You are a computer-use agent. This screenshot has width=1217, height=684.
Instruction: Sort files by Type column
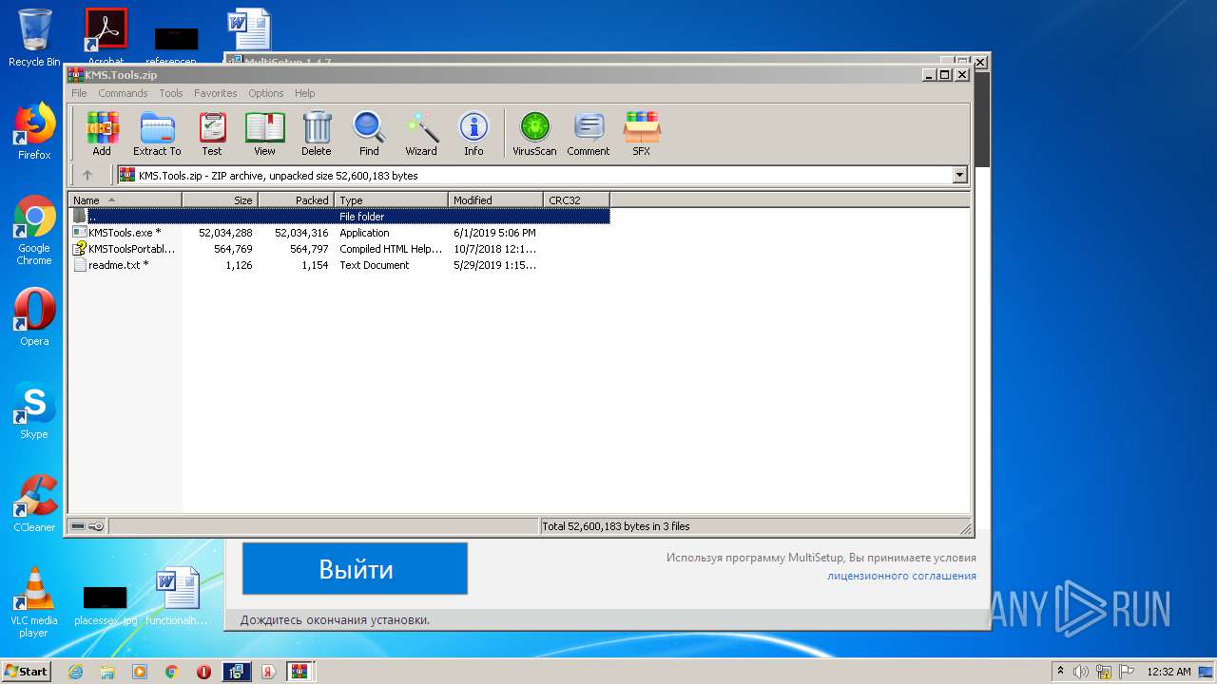pyautogui.click(x=391, y=200)
